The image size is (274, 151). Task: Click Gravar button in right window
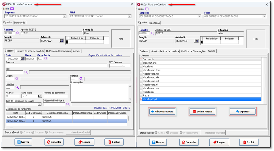click(158, 142)
